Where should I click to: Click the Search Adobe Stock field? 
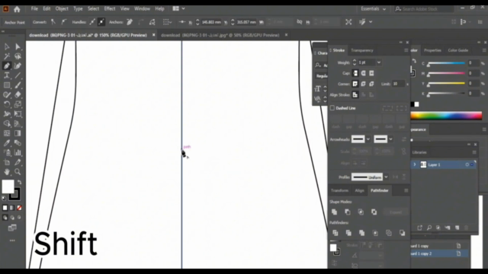pos(424,9)
